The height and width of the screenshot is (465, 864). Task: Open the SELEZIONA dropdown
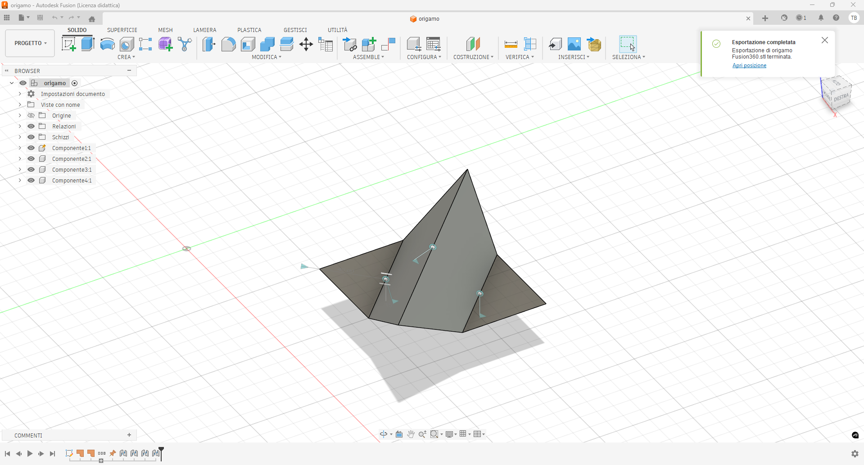coord(629,57)
